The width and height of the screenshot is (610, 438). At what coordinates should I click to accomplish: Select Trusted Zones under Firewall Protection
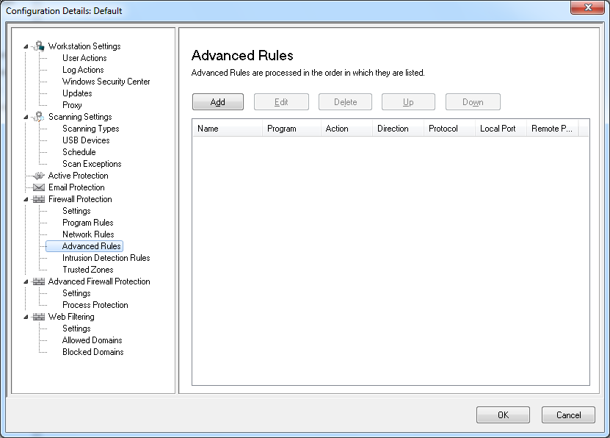(86, 270)
